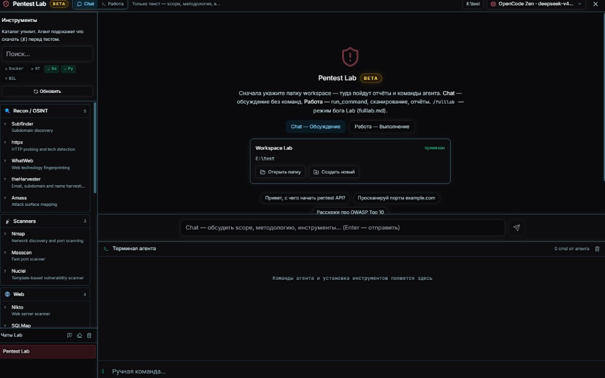Open the Pentest Lab chat entry
Image resolution: width=605 pixels, height=378 pixels.
pyautogui.click(x=48, y=351)
